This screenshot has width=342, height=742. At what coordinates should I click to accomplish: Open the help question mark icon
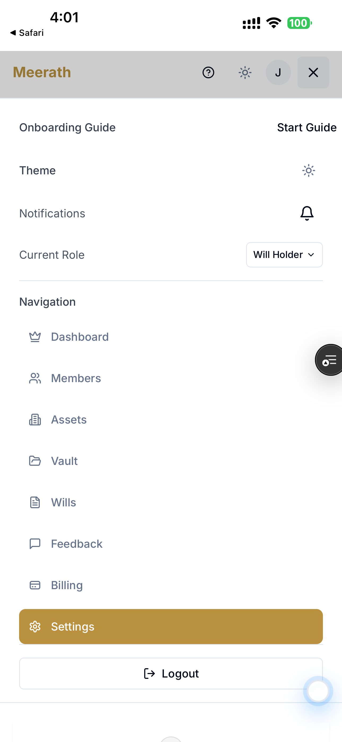click(x=208, y=72)
